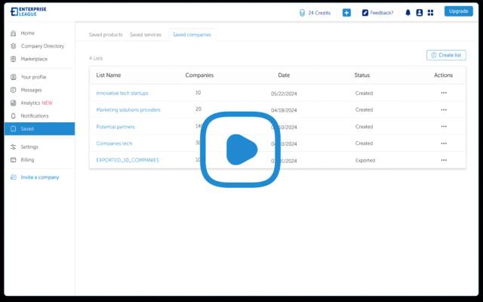Open actions menu for Marketing solutions providers
The height and width of the screenshot is (302, 483).
pyautogui.click(x=444, y=109)
